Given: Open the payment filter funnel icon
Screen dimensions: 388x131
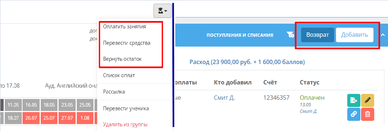Looking at the screenshot, I should [x=290, y=35].
